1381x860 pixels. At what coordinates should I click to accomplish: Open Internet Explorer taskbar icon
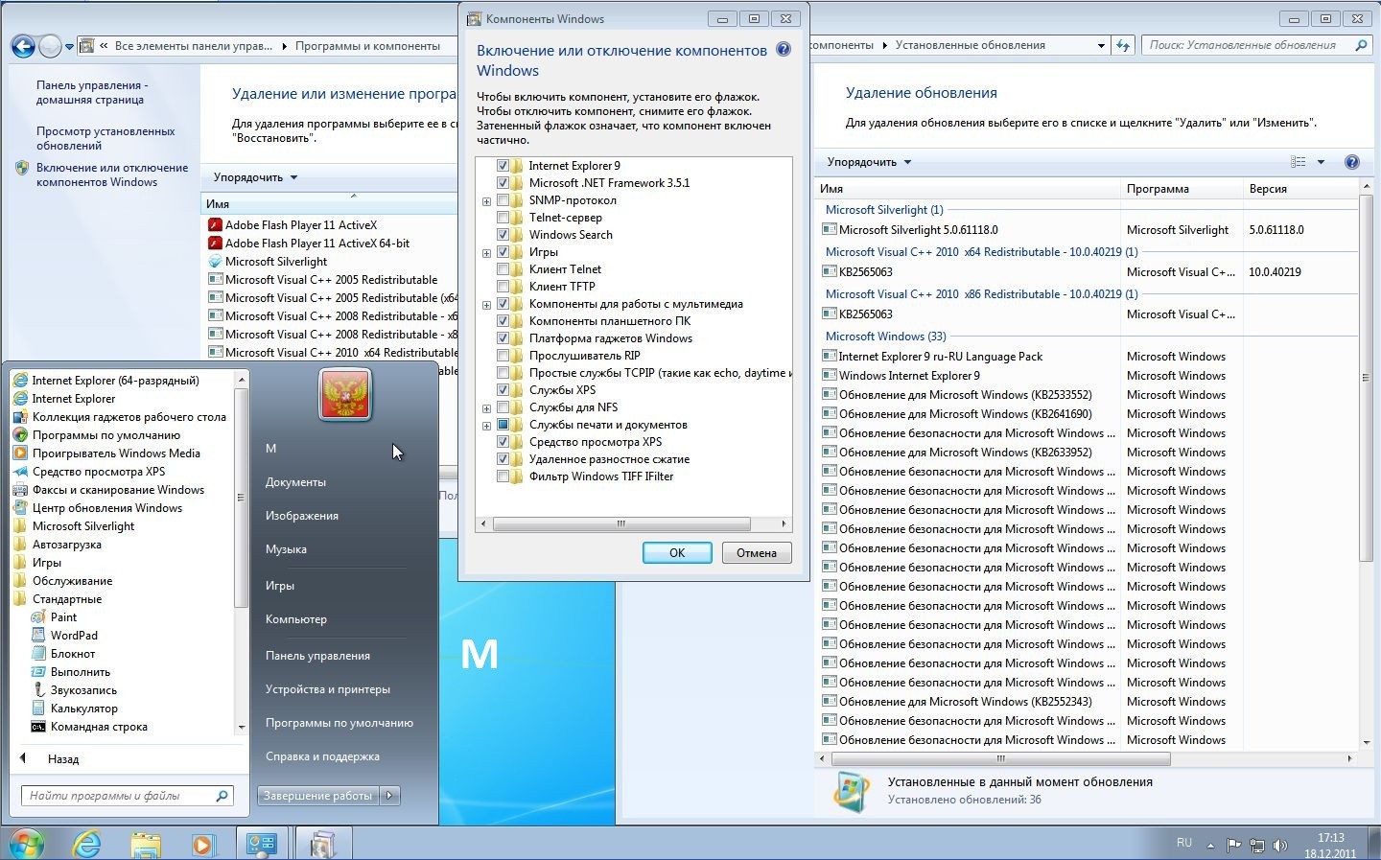pyautogui.click(x=87, y=844)
